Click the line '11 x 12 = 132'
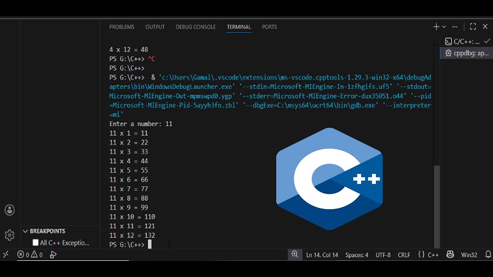This screenshot has height=277, width=493. (x=132, y=235)
